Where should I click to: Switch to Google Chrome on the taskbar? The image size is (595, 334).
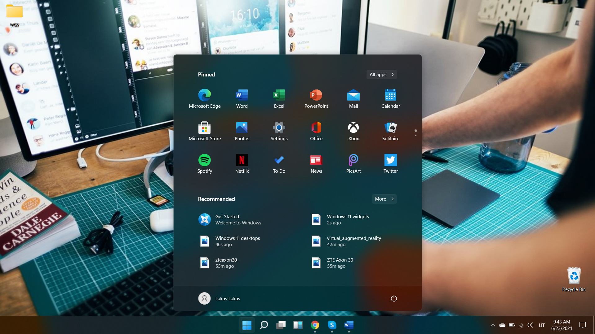point(315,325)
